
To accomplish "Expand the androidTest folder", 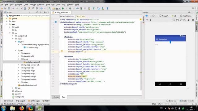I will coord(13,36).
